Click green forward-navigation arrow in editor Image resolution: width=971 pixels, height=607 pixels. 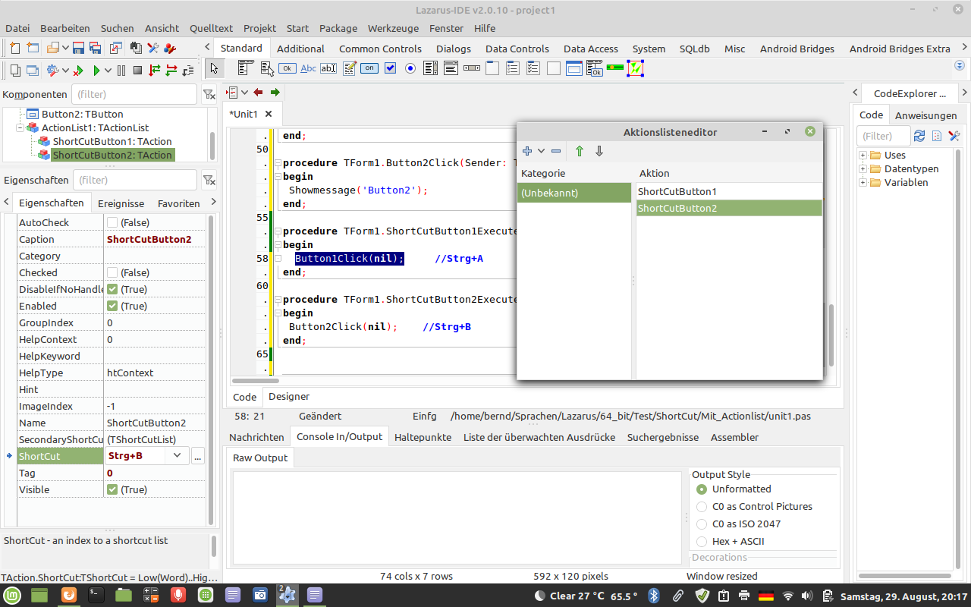click(x=275, y=93)
